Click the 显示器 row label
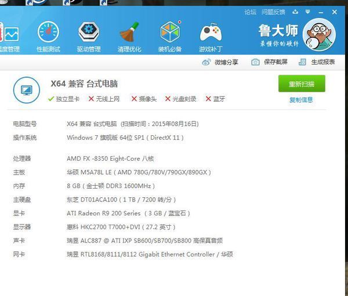Image resolution: width=348 pixels, height=296 pixels. [22, 227]
